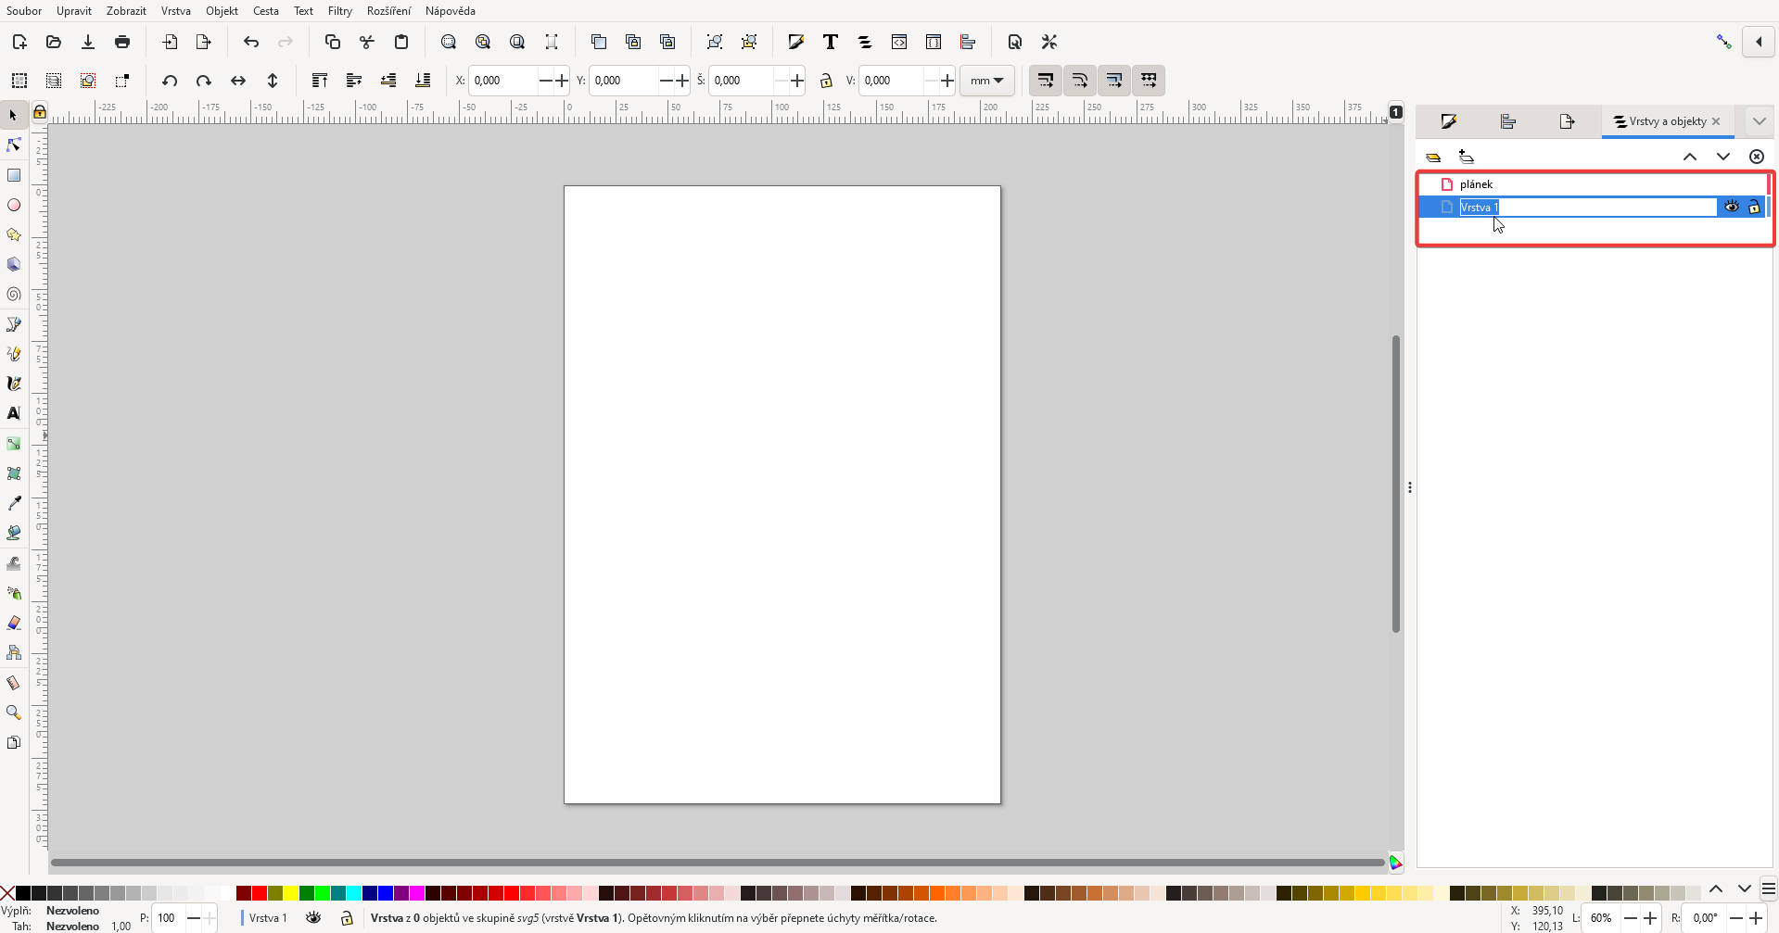Pick the color Dropper tool
The width and height of the screenshot is (1779, 933).
[x=14, y=503]
